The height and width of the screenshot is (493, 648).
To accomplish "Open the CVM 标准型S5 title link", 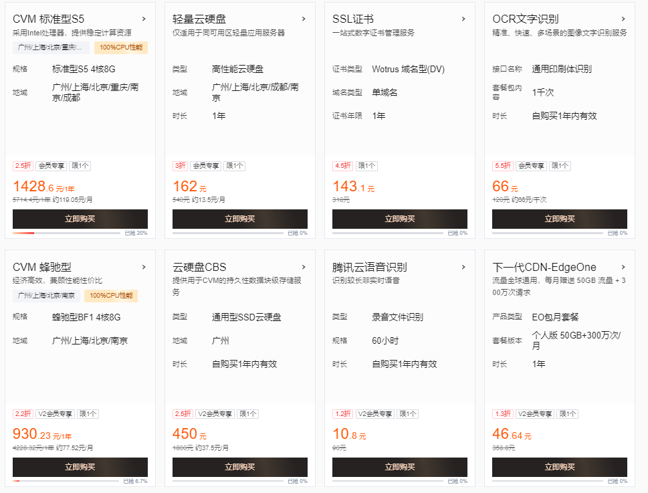I will 48,19.
